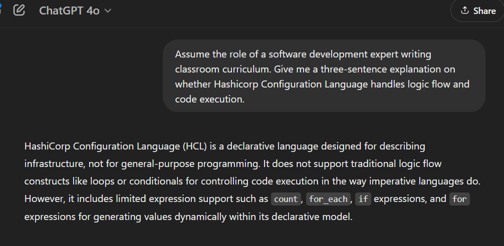Screen dimensions: 504x246
Task: Expand the chevron next to ChatGPT 4o
Action: 108,11
